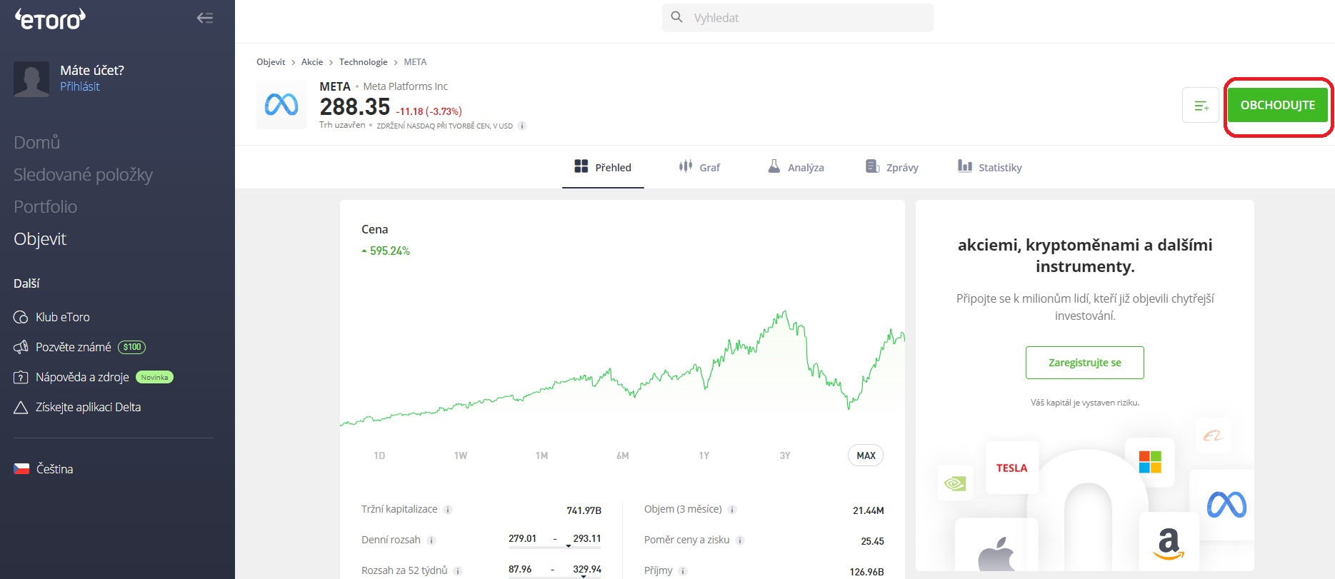Open the Čeština language selector
The image size is (1335, 579).
[x=44, y=469]
